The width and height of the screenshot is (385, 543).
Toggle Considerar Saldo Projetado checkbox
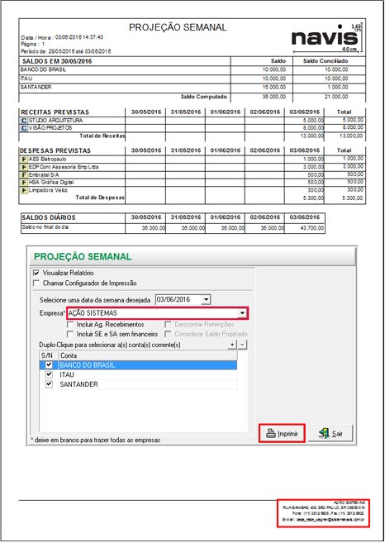pos(169,335)
